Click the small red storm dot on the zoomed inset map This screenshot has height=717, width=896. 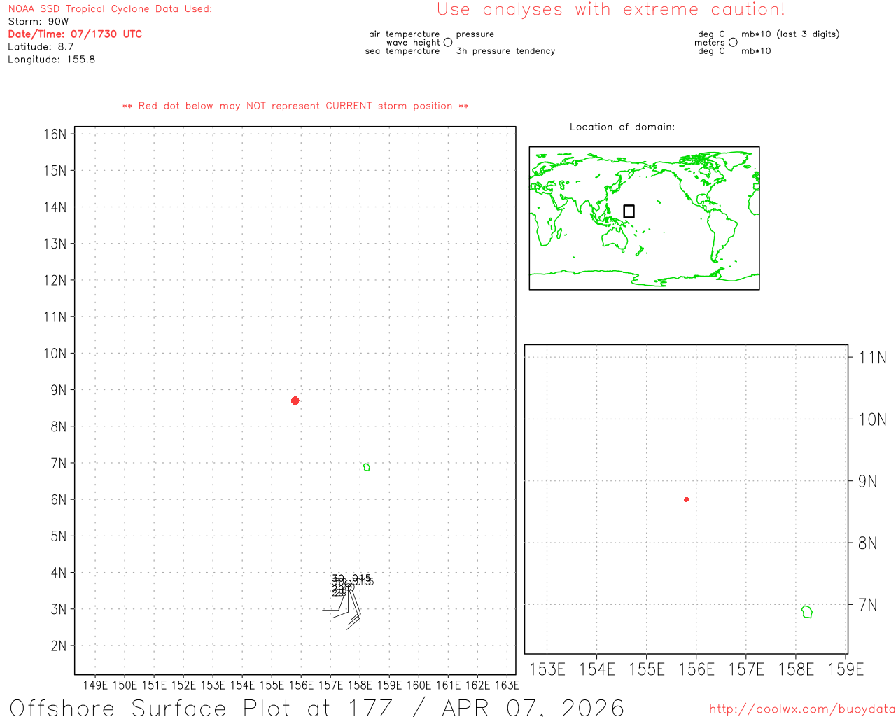click(x=687, y=499)
